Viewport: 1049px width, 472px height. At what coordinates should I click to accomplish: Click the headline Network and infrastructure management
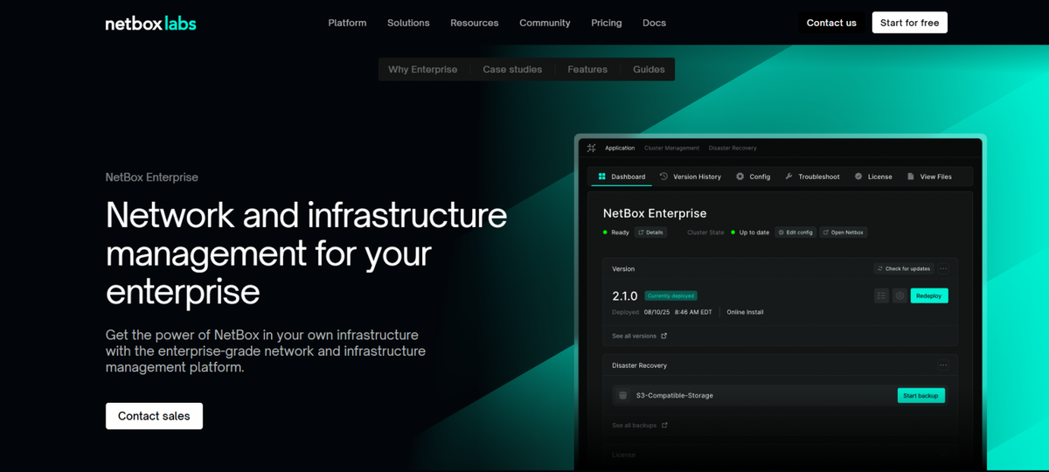(306, 253)
